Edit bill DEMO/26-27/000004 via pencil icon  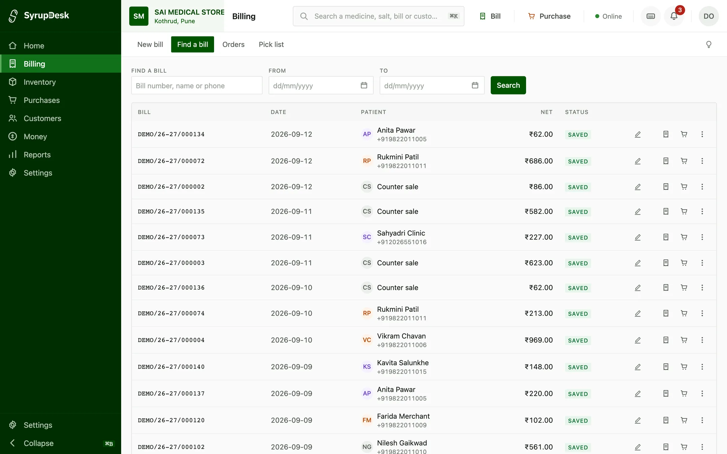[638, 340]
